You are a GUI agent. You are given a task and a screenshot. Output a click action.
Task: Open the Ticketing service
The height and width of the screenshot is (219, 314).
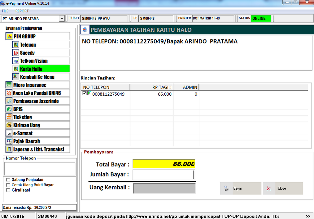[38, 117]
